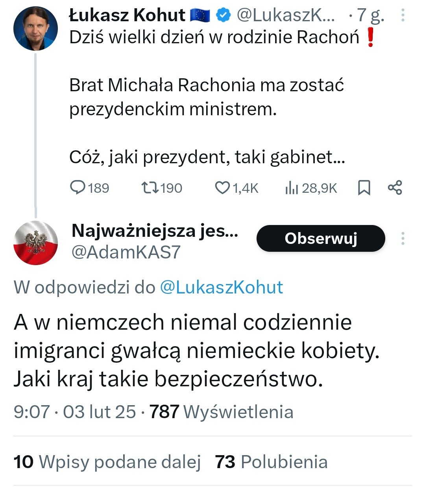View analytics bar chart icon 28,9K
Viewport: 425px width, 487px height.
(x=292, y=188)
